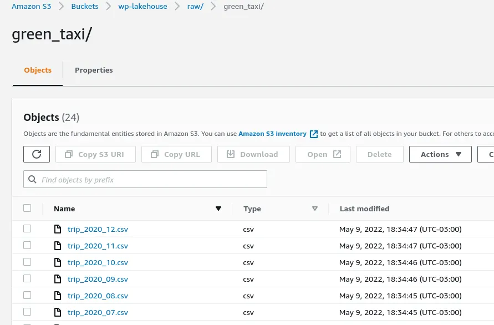The height and width of the screenshot is (325, 494).
Task: Open wp-lakehouse bucket breadcrumb
Action: click(142, 6)
